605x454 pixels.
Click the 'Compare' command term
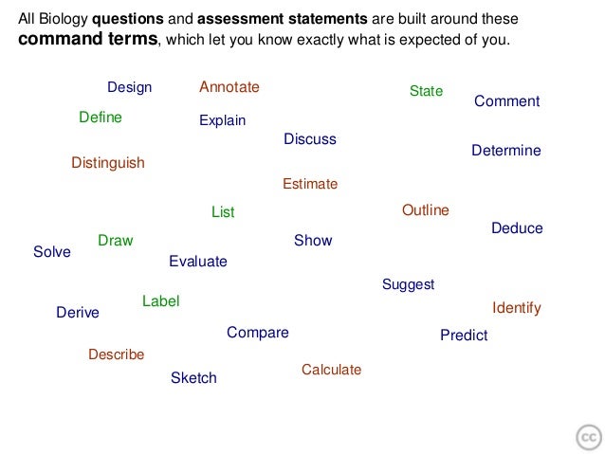(x=258, y=333)
